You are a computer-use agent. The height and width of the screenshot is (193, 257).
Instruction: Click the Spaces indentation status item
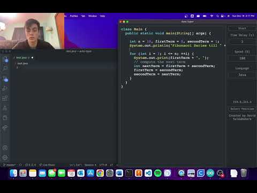point(90,165)
